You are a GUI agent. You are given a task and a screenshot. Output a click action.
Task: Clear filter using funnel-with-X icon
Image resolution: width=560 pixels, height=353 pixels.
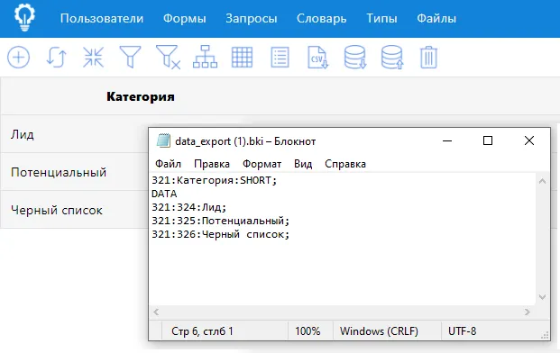point(168,57)
